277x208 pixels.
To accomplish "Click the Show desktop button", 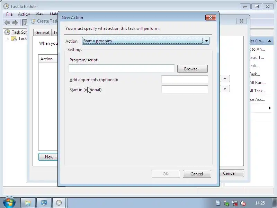I will coord(274,203).
